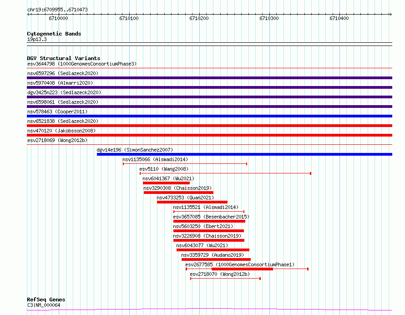Select the esv5110 (Wang2008) label

(x=164, y=169)
